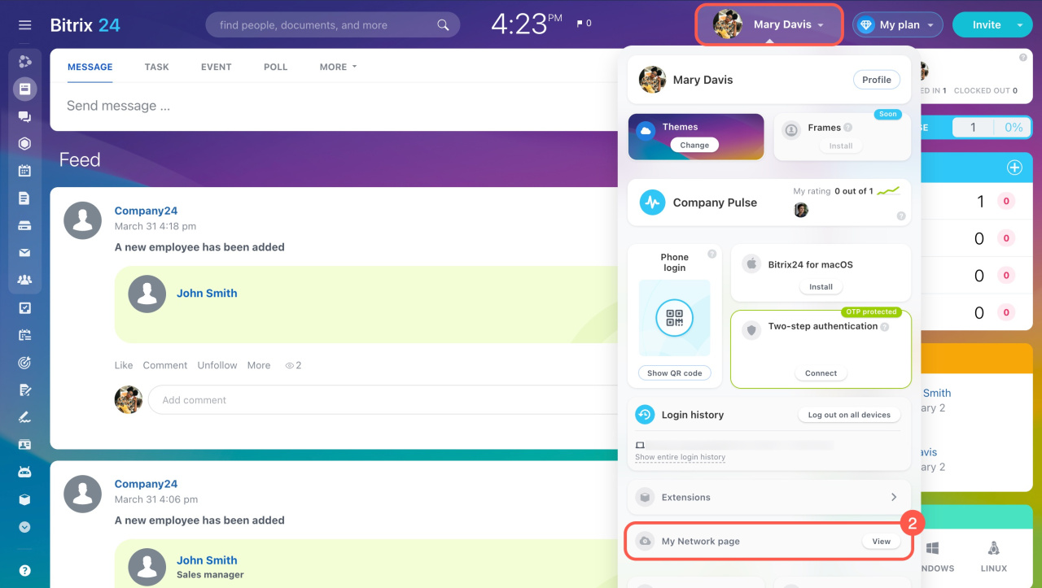Click John Smith Sales manager link
Screen dimensions: 1042x588
click(x=207, y=560)
